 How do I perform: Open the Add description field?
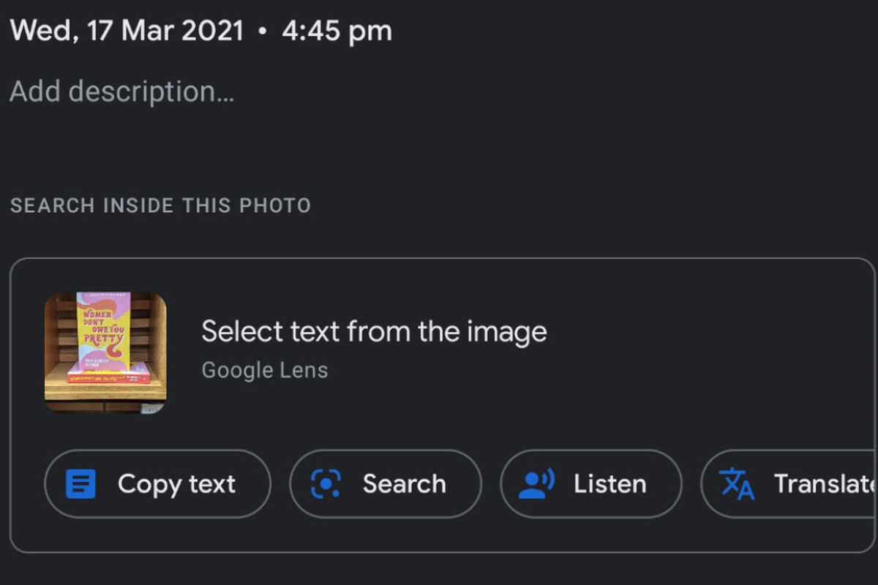point(121,91)
